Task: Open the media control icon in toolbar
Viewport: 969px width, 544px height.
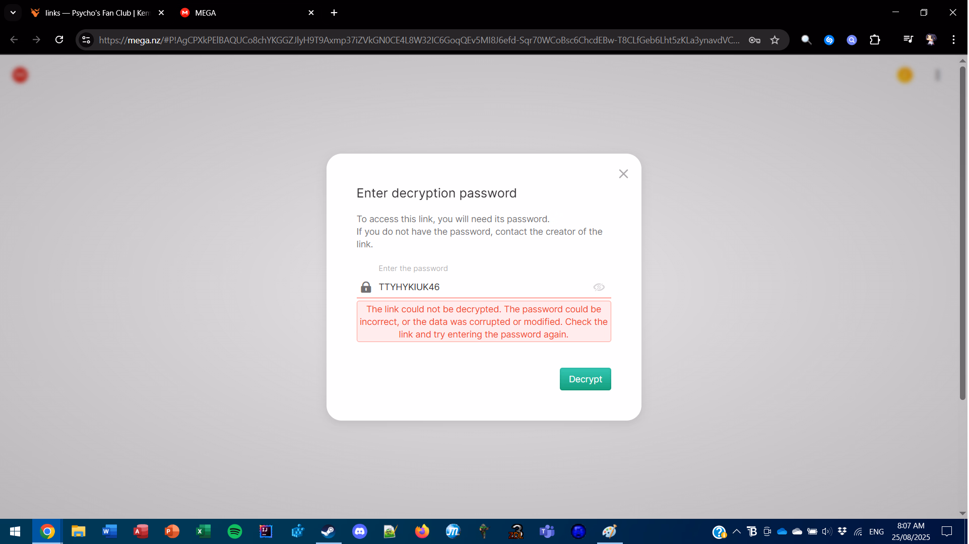Action: pyautogui.click(x=908, y=40)
